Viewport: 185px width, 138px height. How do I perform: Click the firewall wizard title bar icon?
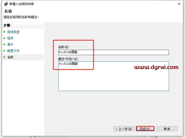point(6,4)
